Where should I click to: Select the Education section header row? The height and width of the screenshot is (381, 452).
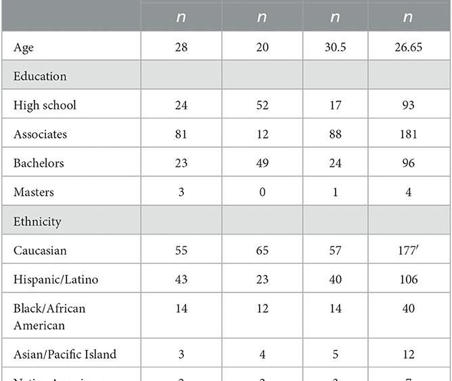(x=226, y=75)
